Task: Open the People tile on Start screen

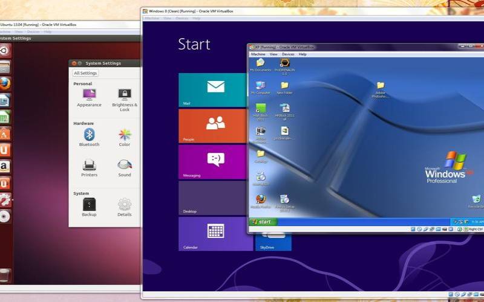Action: 213,126
